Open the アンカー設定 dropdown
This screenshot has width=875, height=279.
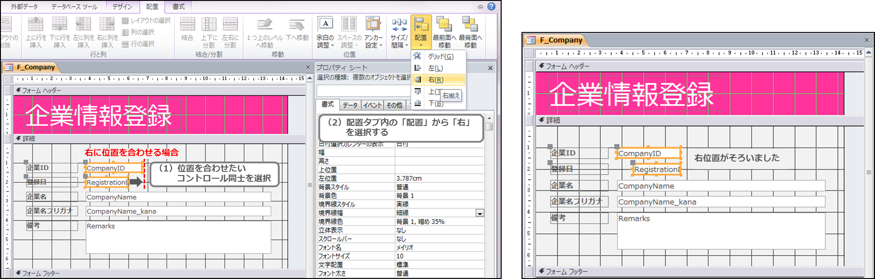(373, 32)
